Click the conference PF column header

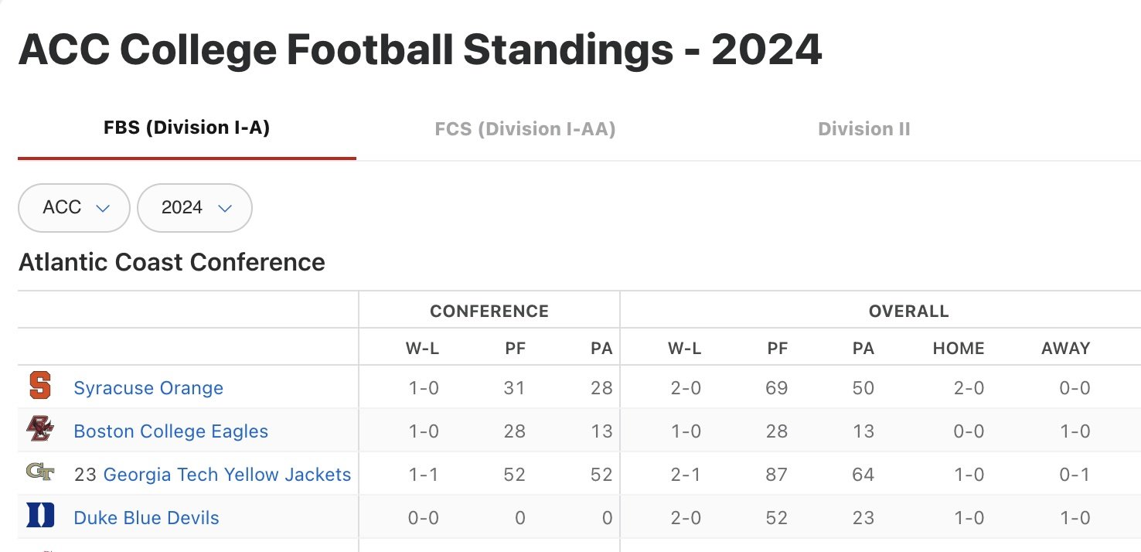516,349
